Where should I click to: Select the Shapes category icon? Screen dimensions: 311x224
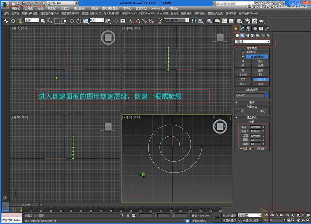click(x=242, y=35)
